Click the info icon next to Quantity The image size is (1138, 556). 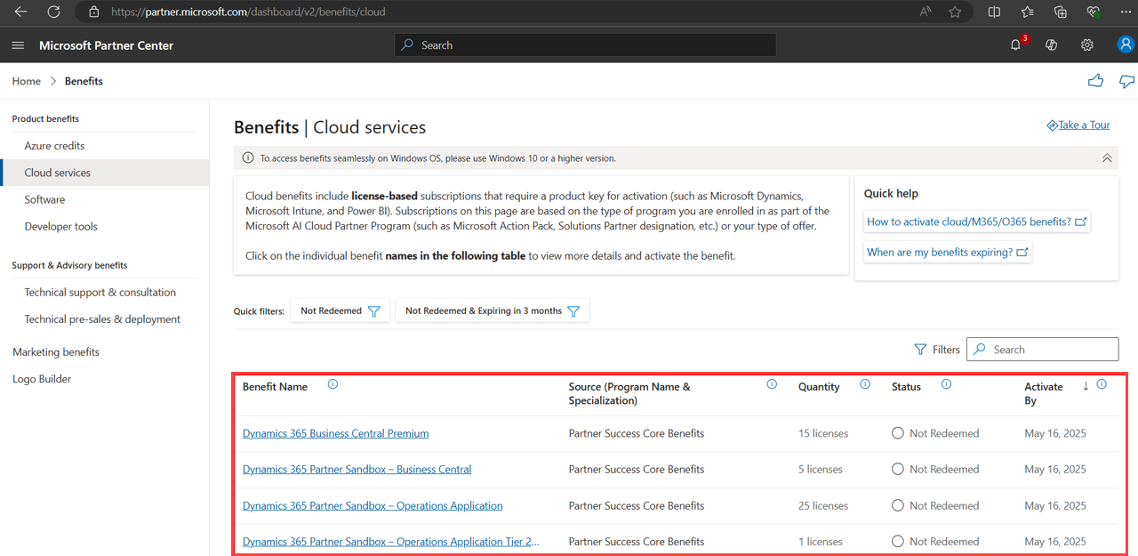click(x=865, y=384)
